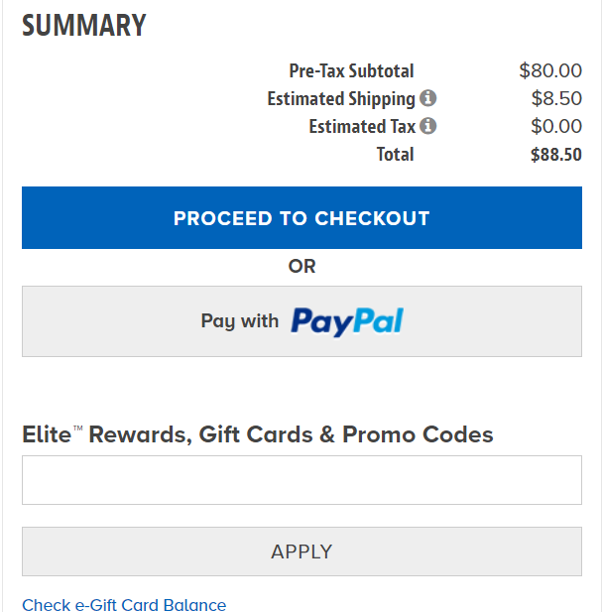The width and height of the screenshot is (603, 612).
Task: Click the Estimated Shipping info icon
Action: [x=427, y=98]
